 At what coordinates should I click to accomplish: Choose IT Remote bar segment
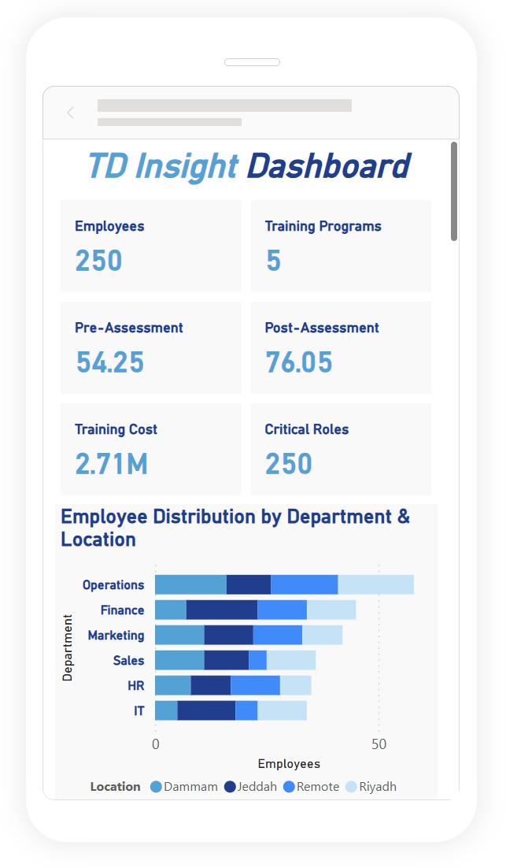246,710
